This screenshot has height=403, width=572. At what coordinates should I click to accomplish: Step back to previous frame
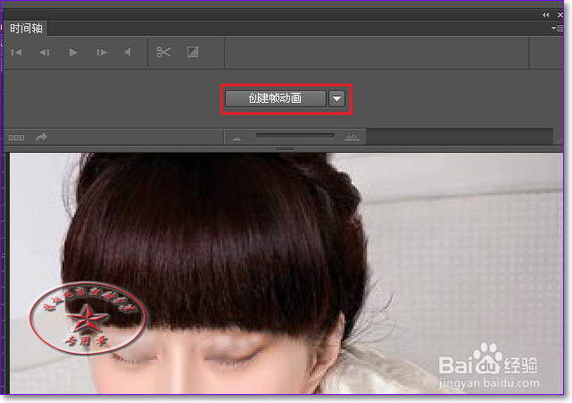pos(44,52)
